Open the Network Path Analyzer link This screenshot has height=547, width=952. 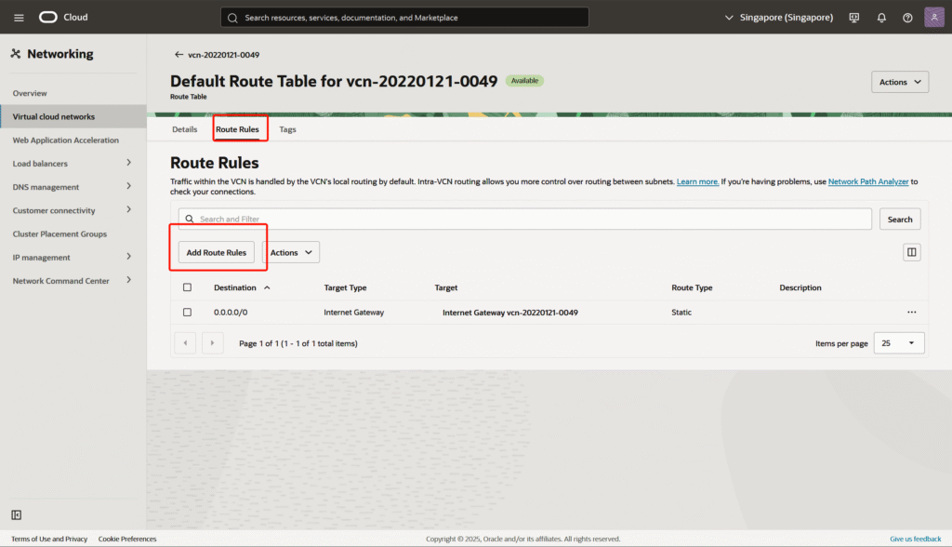point(868,181)
